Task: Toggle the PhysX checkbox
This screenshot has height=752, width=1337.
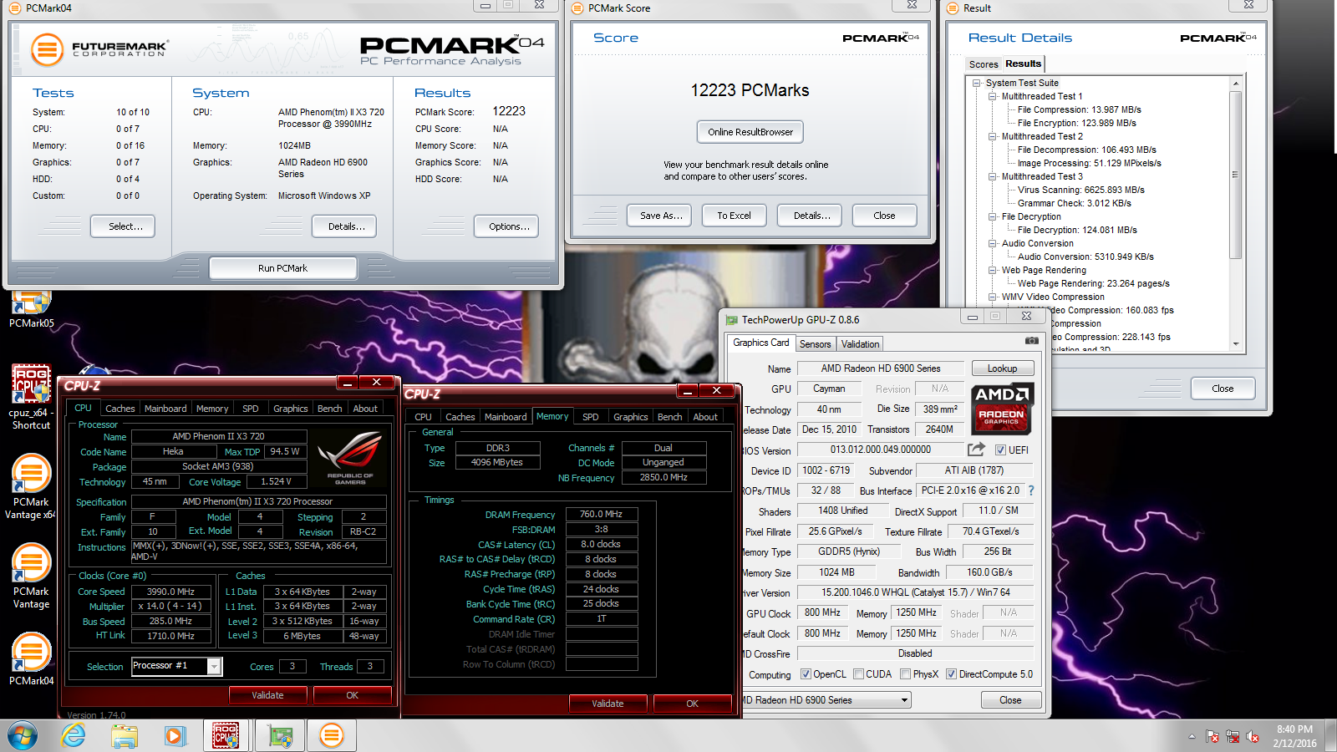Action: pos(905,674)
